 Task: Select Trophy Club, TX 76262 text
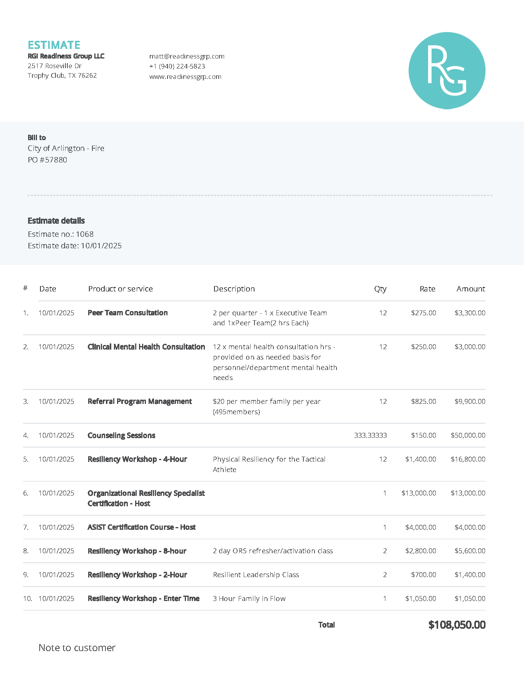coord(62,75)
